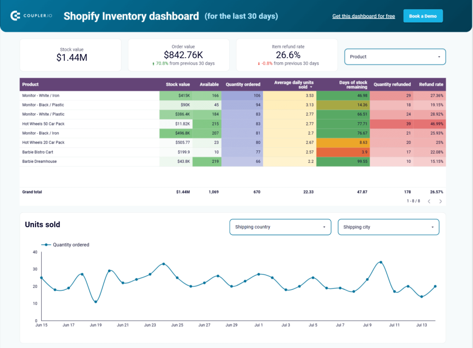The image size is (473, 348).
Task: Sort by Days of stock remaining header
Action: click(x=353, y=84)
